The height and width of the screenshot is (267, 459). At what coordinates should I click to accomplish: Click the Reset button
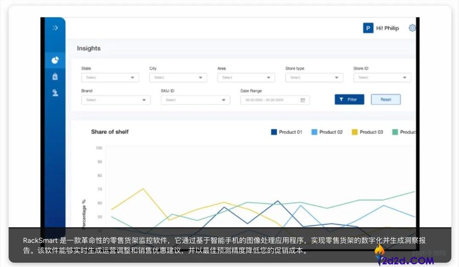[386, 100]
